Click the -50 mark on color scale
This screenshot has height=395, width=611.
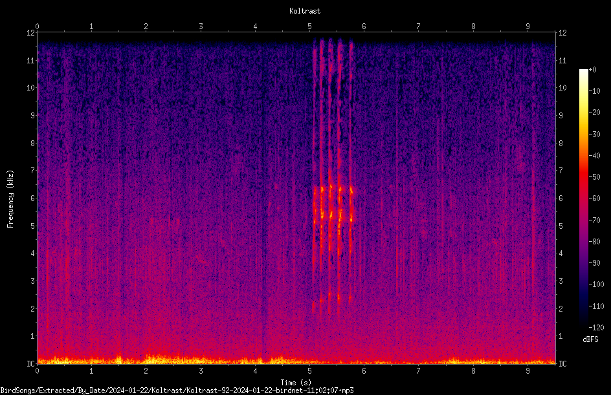coord(595,177)
